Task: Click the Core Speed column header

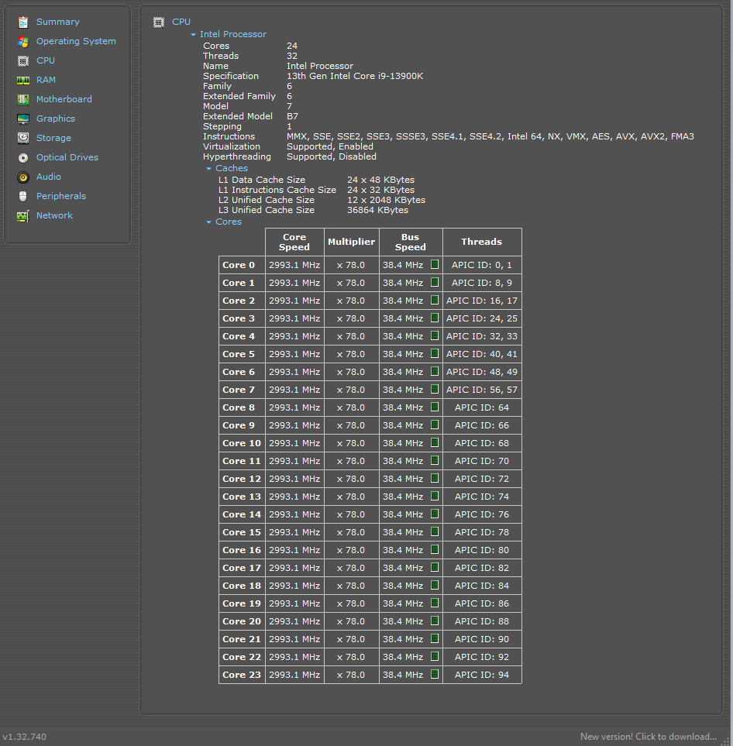Action: tap(294, 242)
